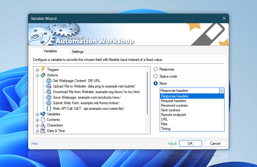
Task: Choose Sent cookies option
Action: (x=192, y=110)
